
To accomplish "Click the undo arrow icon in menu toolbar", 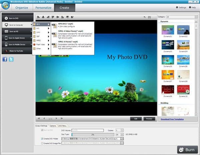I will coord(145,17).
